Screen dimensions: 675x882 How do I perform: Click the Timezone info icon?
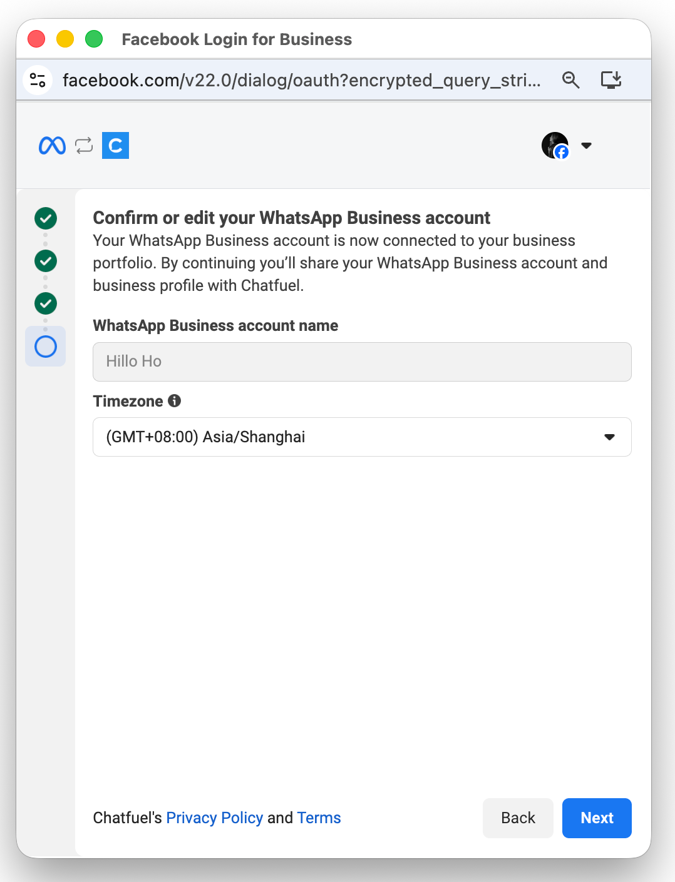[x=175, y=401]
